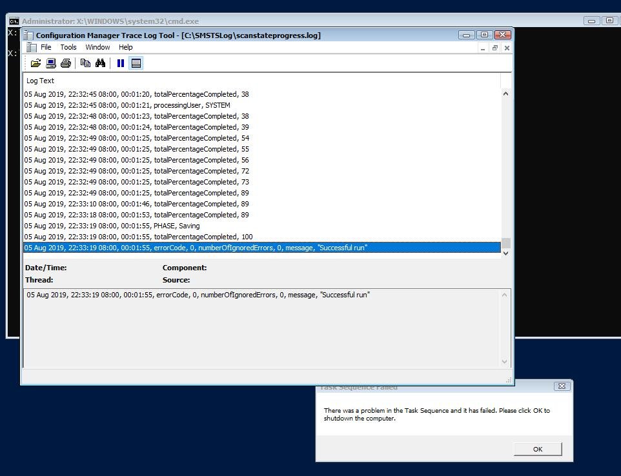Close the inner scanstateprogress.log document
Viewport: 621px width, 476px height.
pos(507,48)
